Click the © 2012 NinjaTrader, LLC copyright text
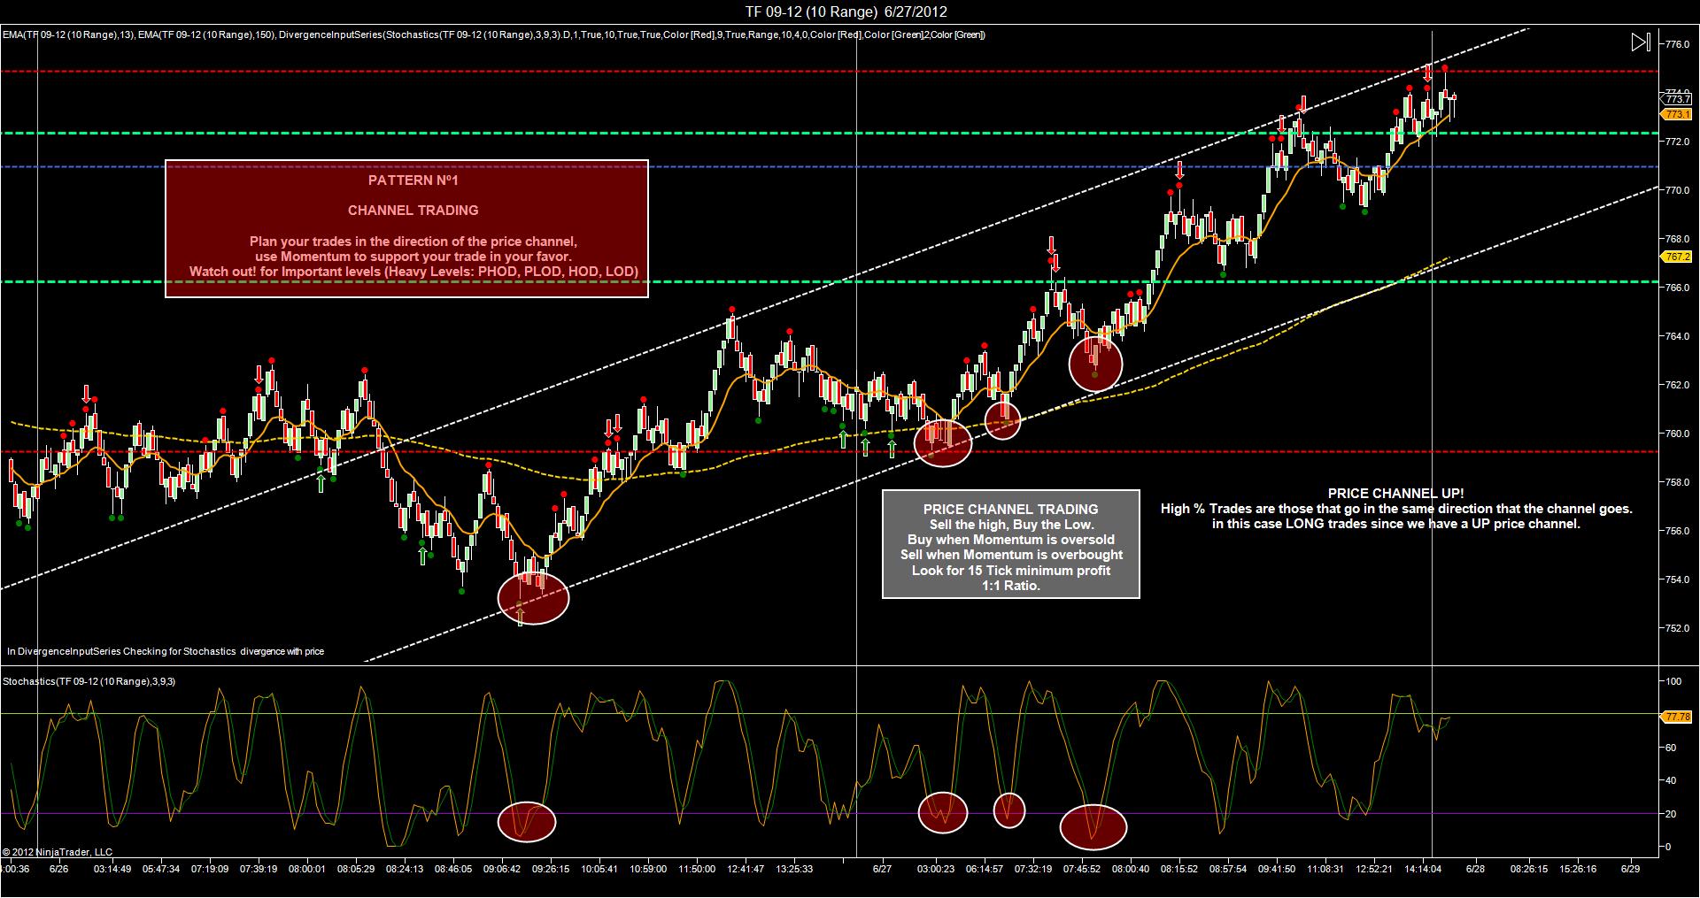1700x898 pixels. click(x=58, y=852)
